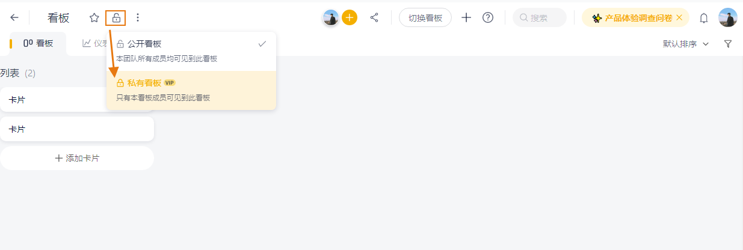Switch to the 看板 tab
Screen dimensions: 743x250
[39, 43]
